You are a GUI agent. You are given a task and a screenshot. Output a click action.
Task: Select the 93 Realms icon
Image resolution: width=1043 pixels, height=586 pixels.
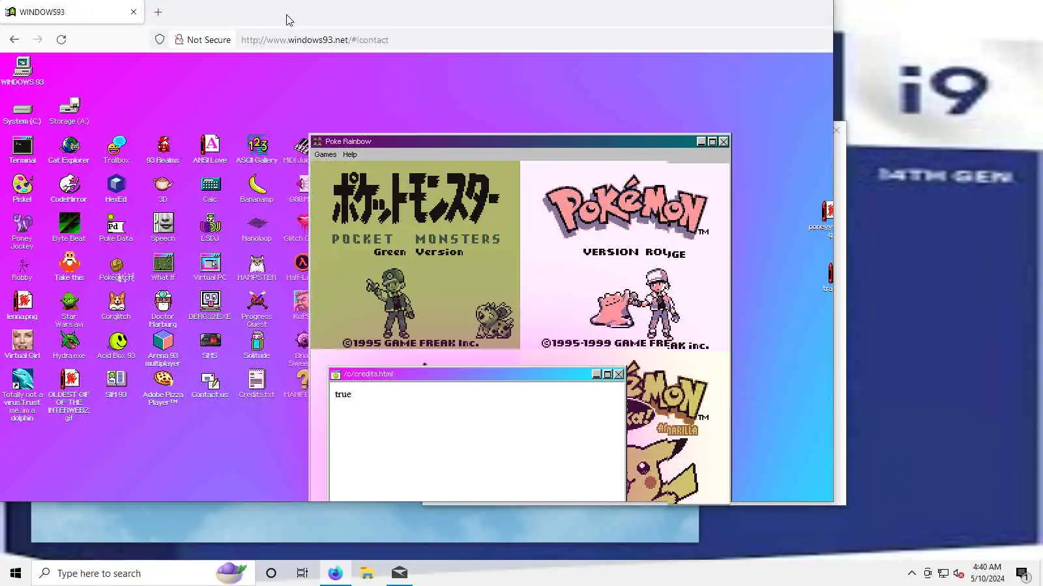[x=163, y=150]
